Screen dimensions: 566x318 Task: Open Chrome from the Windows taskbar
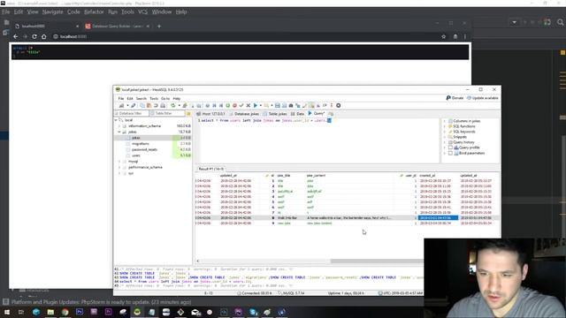[65, 312]
